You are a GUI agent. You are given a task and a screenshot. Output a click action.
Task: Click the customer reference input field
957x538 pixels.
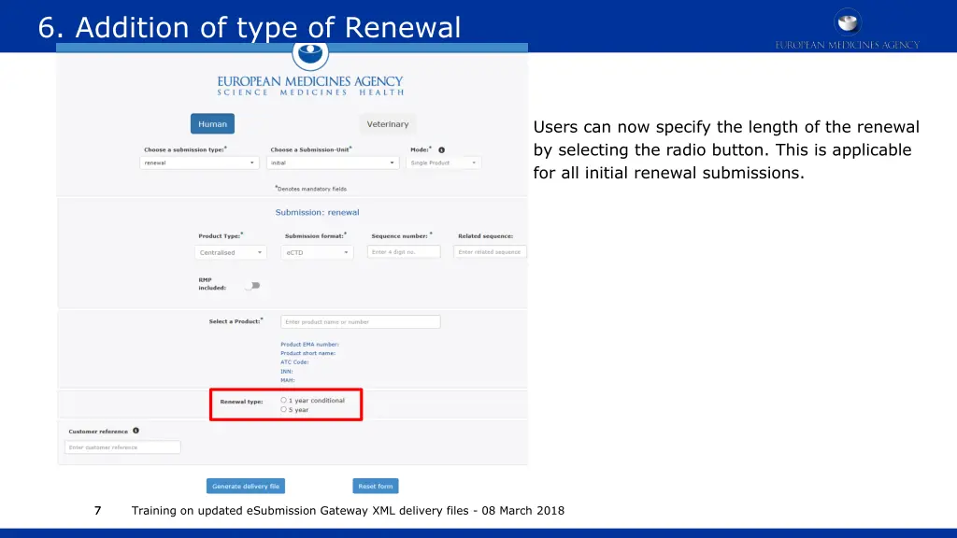[122, 447]
